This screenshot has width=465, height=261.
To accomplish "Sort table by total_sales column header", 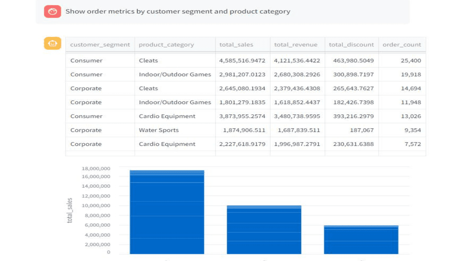I will (x=236, y=45).
